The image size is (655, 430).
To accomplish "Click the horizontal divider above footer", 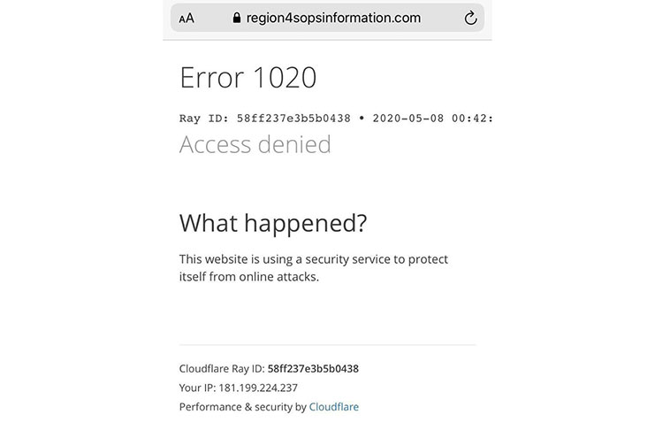I will (x=327, y=345).
